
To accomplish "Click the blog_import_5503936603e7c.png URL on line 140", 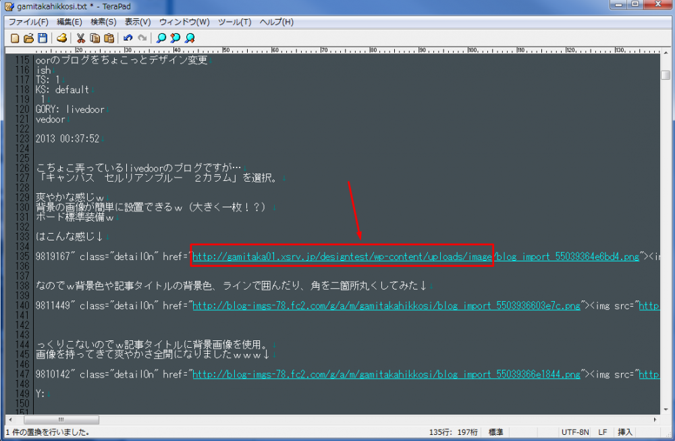I will pyautogui.click(x=386, y=306).
